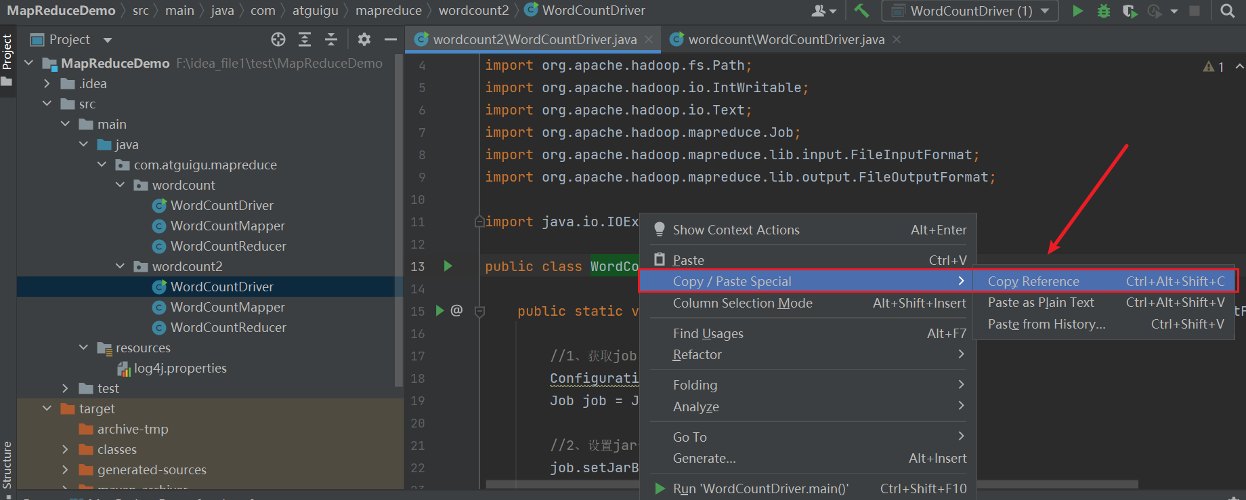Hide the Project panel with minus icon
The width and height of the screenshot is (1246, 500).
(x=391, y=39)
